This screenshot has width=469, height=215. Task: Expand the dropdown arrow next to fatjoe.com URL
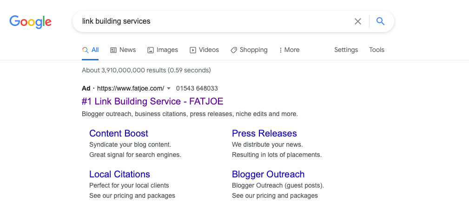point(169,88)
